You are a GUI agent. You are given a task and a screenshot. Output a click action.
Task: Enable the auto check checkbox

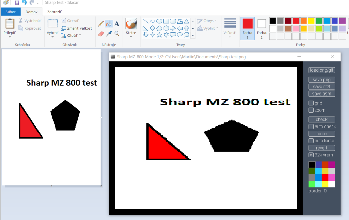[x=311, y=126]
